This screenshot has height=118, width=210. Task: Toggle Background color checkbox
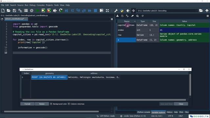click(x=51, y=104)
